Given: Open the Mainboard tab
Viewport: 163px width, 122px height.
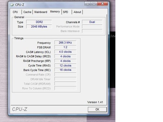Looking at the screenshot, I should click(41, 12).
